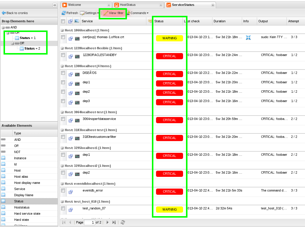Click the blue expand icon in cert[exp] Info column
The image size is (305, 227).
248,38
